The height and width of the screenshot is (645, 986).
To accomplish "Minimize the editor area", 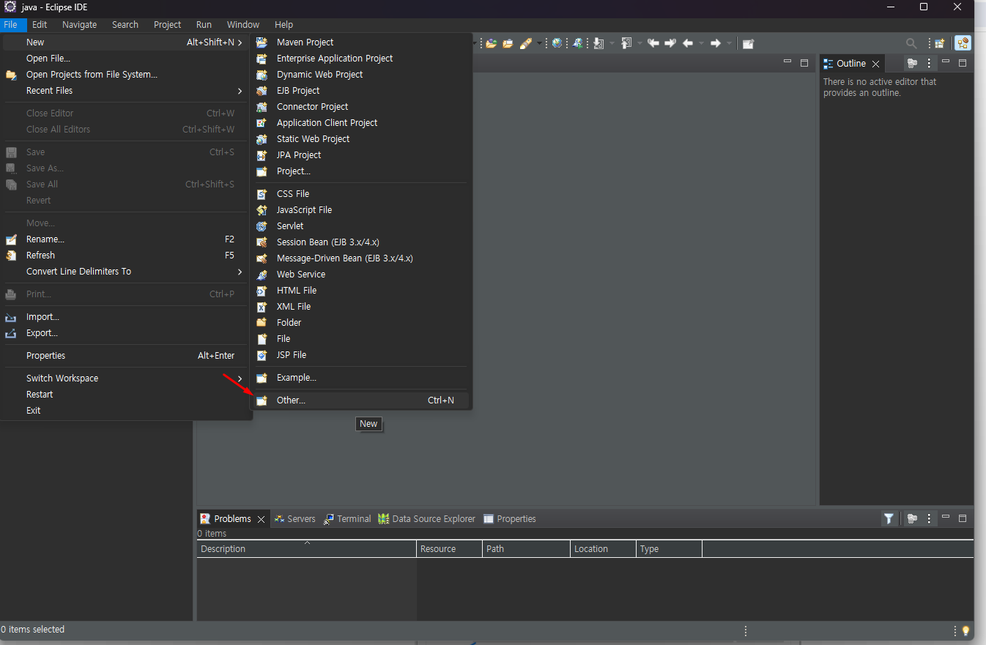I will pos(787,62).
